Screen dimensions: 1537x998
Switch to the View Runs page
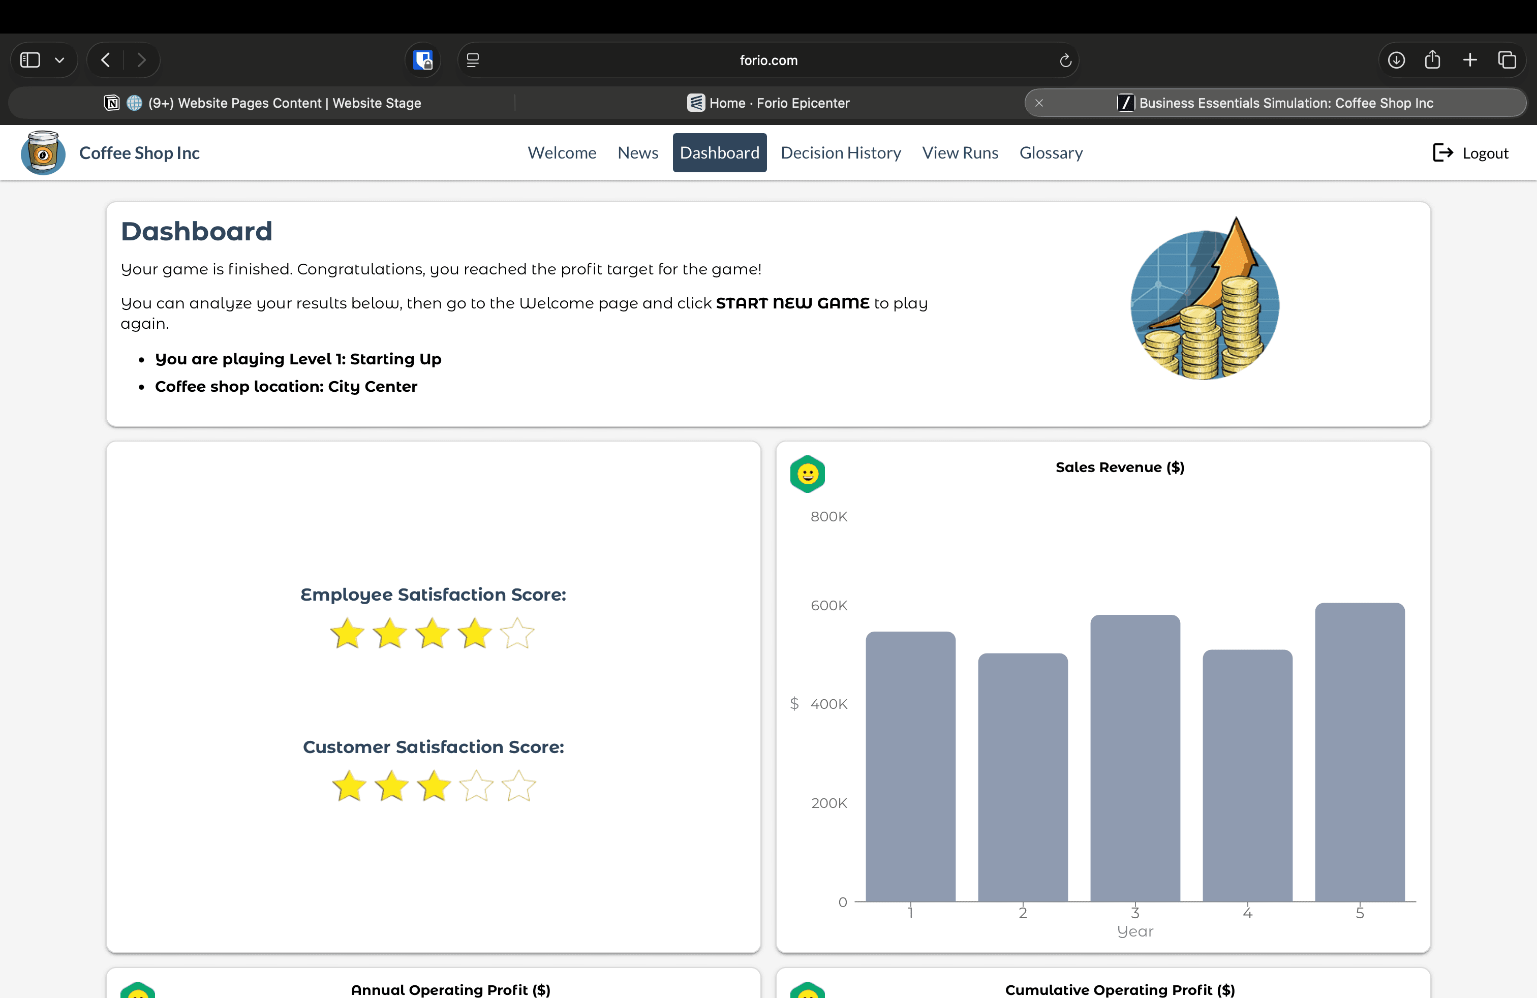click(960, 153)
